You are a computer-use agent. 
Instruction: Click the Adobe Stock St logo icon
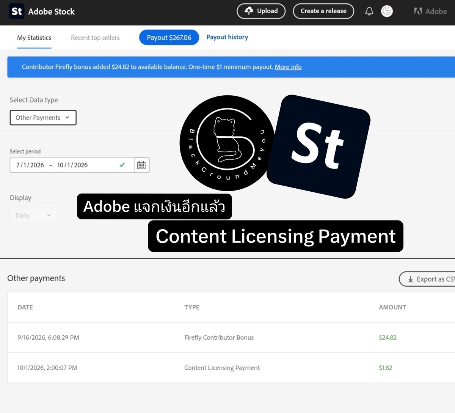(16, 11)
